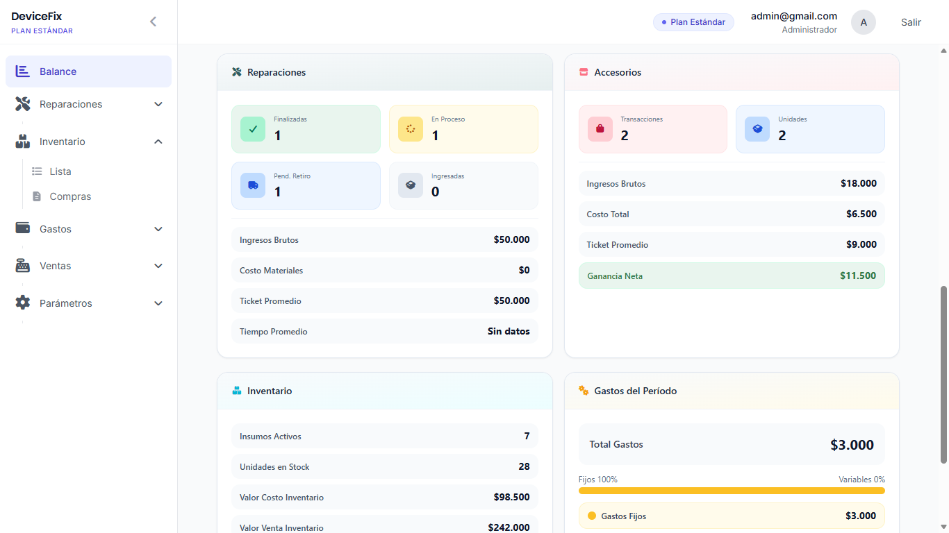Screen dimensions: 949x533
Task: Click the Parámetros gear icon
Action: coord(23,303)
